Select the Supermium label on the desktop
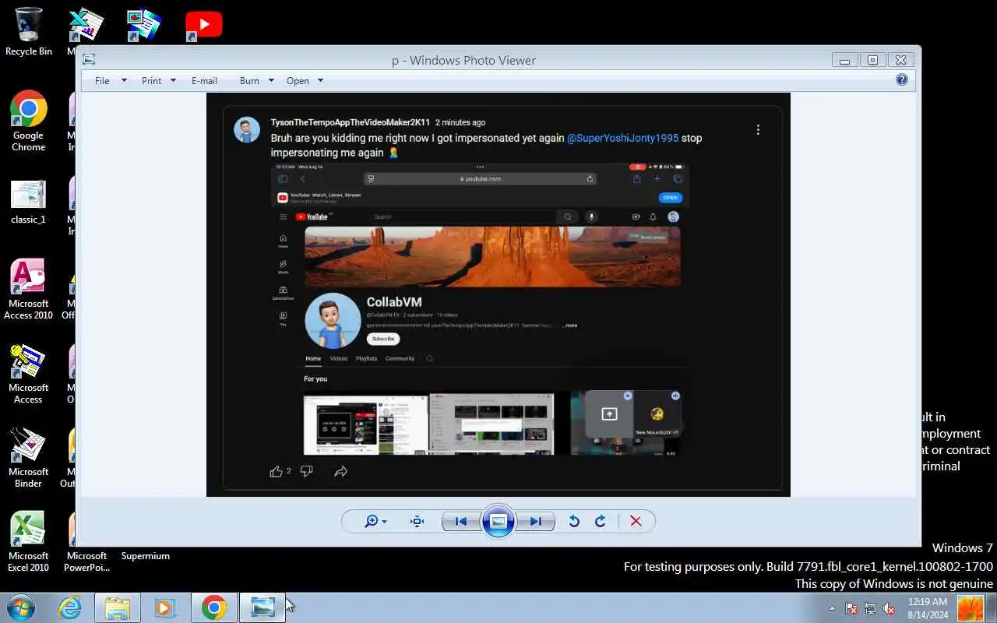The width and height of the screenshot is (997, 623). 145,556
